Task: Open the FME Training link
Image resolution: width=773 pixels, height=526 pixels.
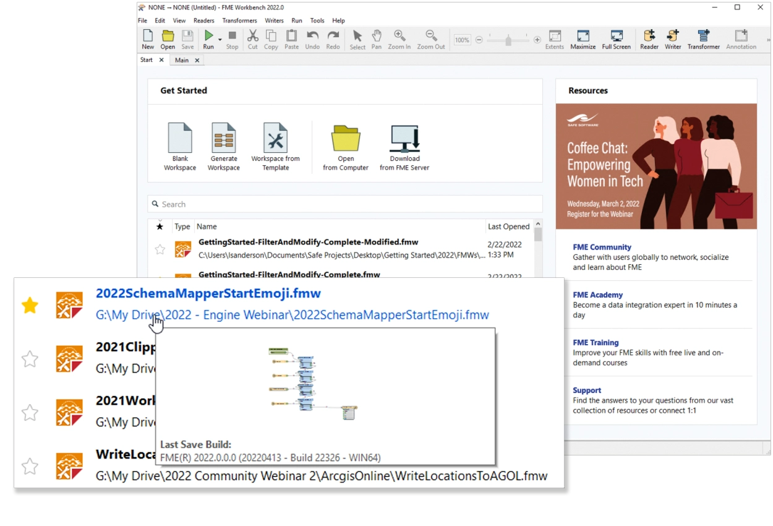Action: pos(596,343)
